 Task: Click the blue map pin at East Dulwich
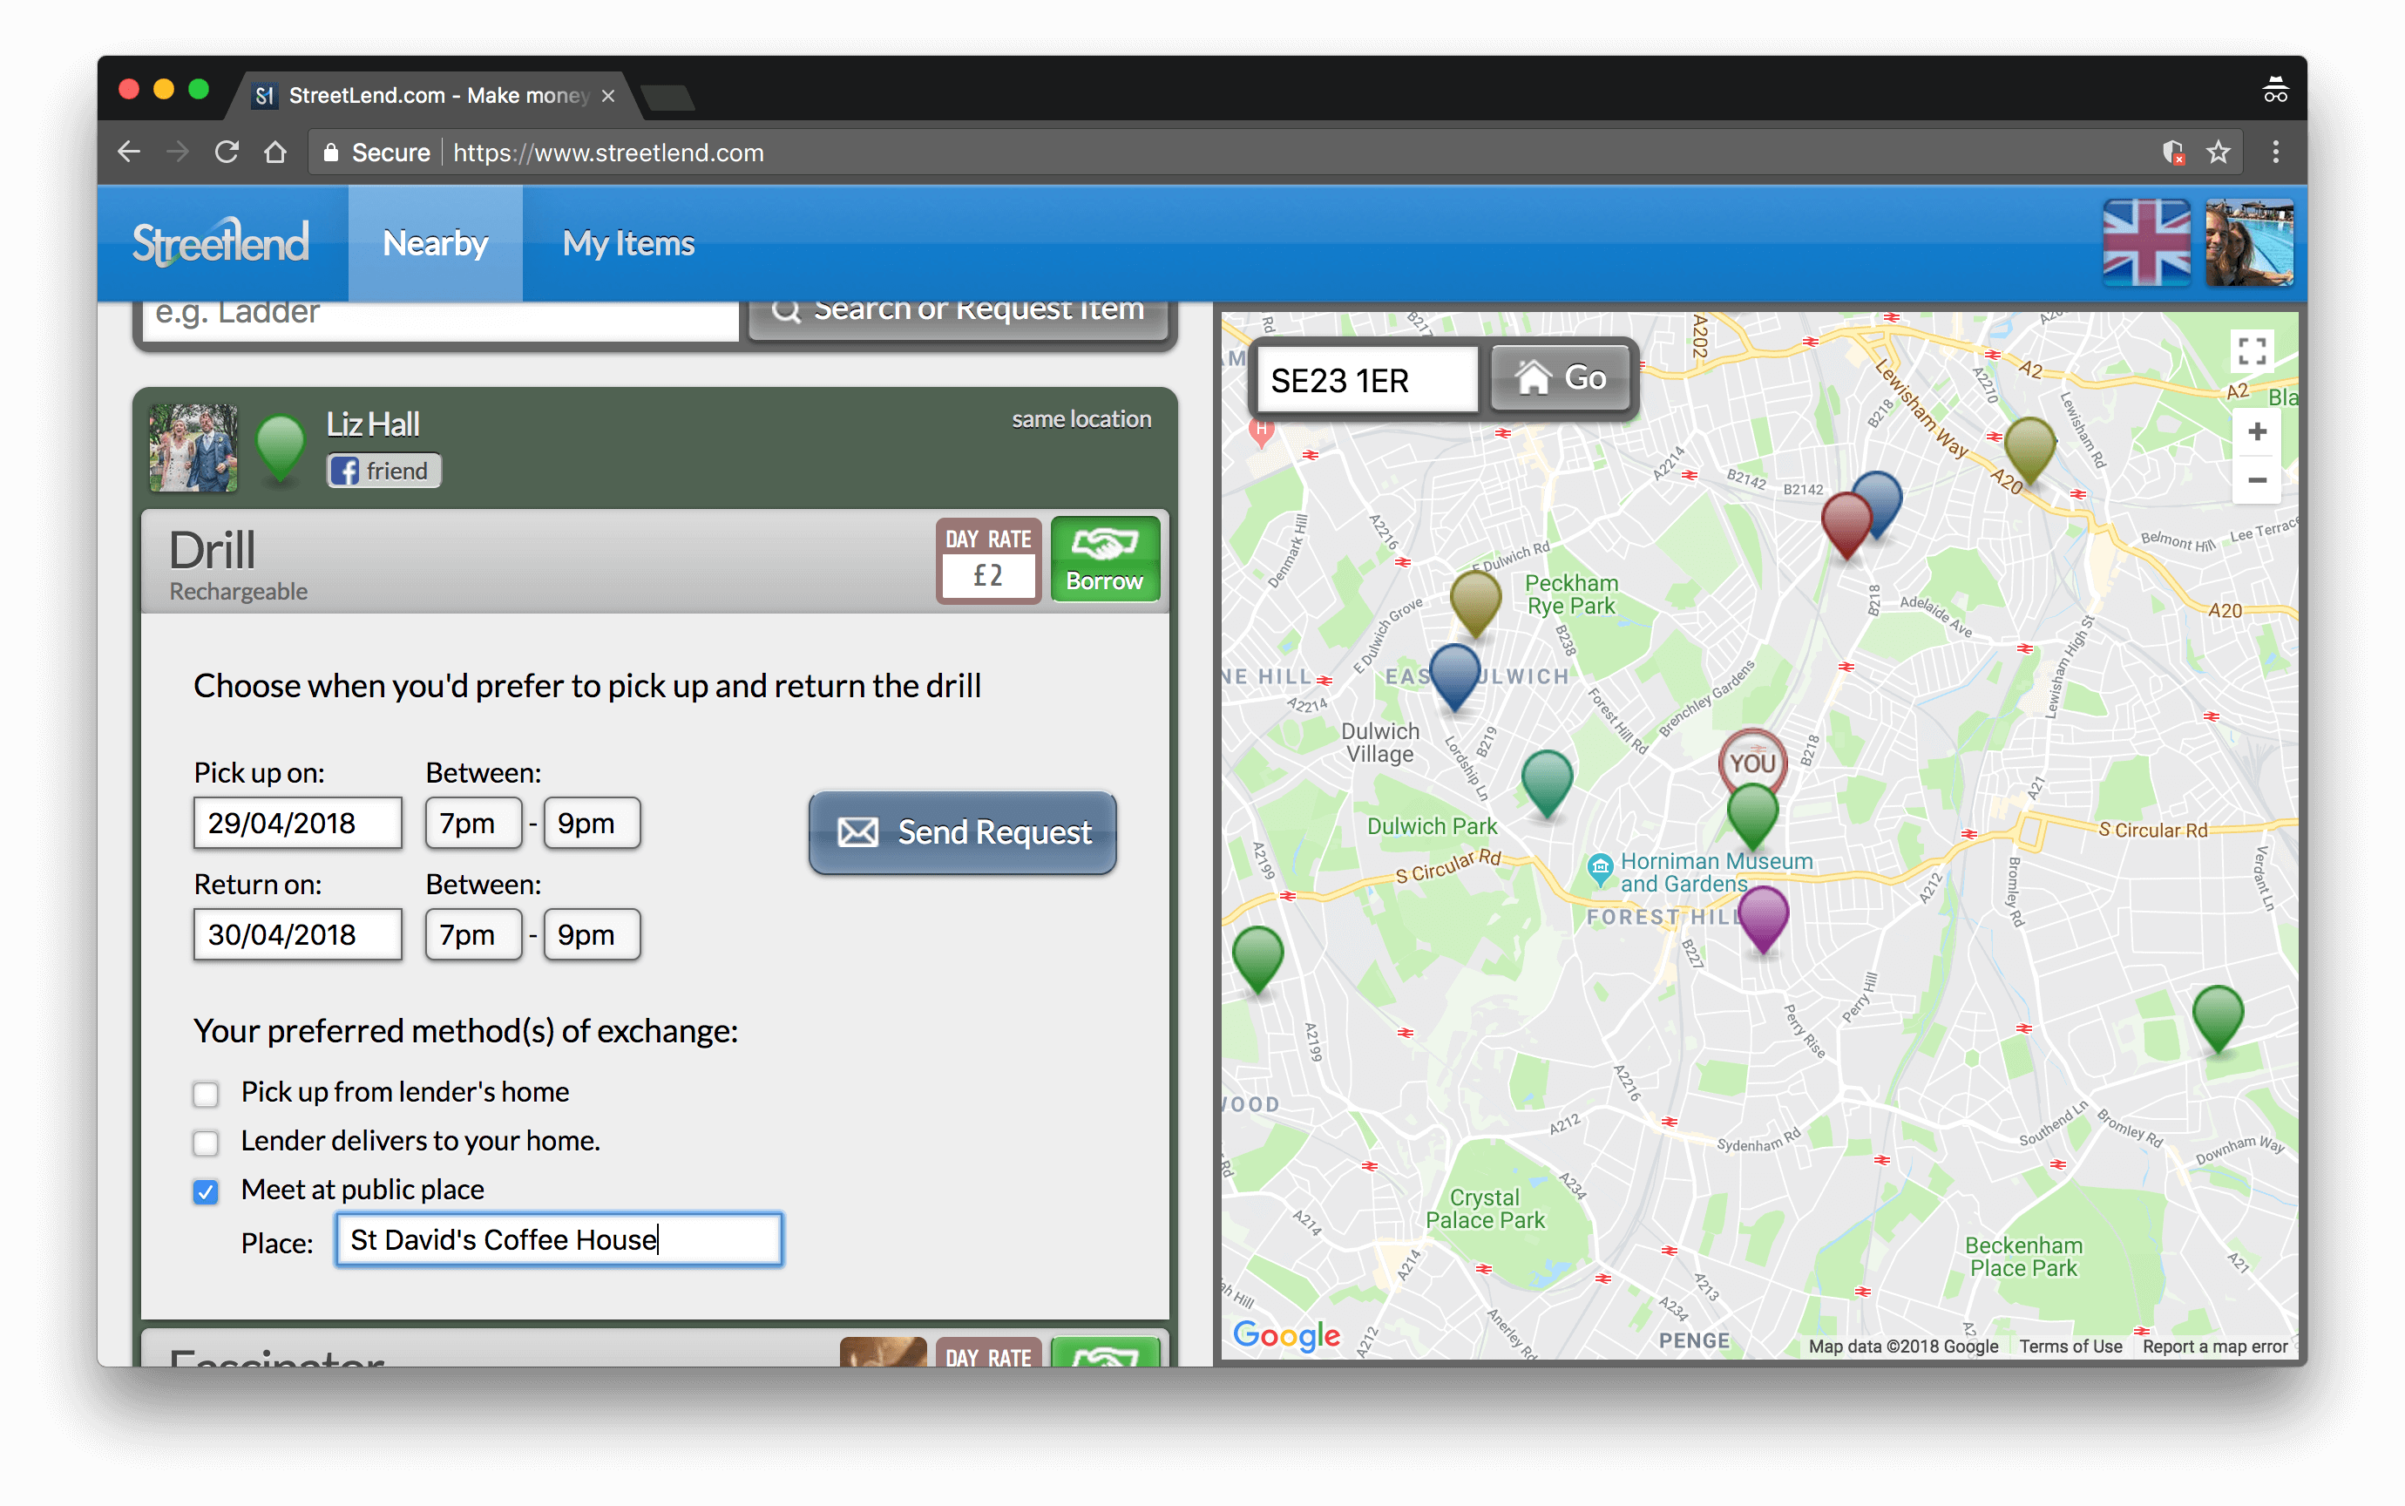[x=1454, y=677]
